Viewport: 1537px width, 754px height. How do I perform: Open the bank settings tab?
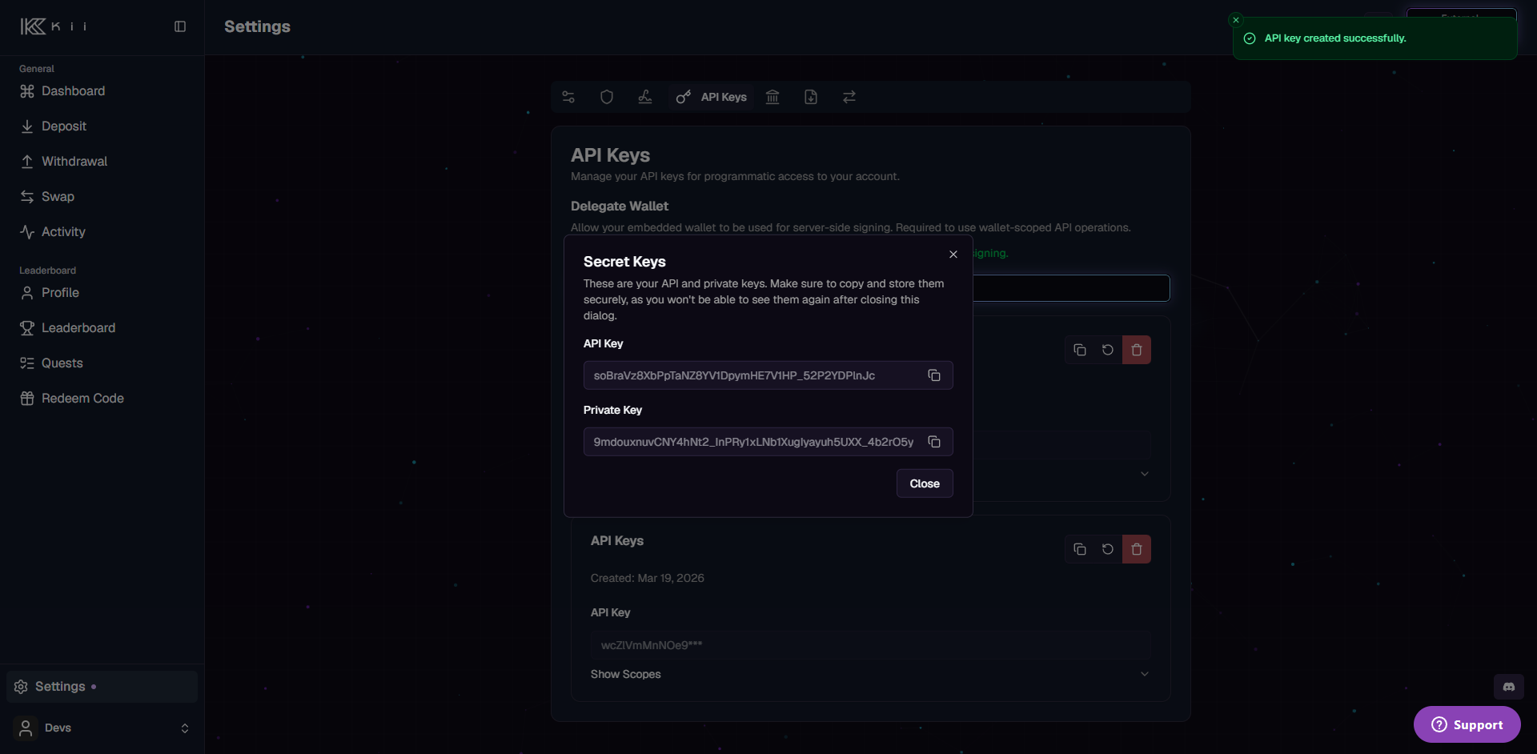pos(773,97)
